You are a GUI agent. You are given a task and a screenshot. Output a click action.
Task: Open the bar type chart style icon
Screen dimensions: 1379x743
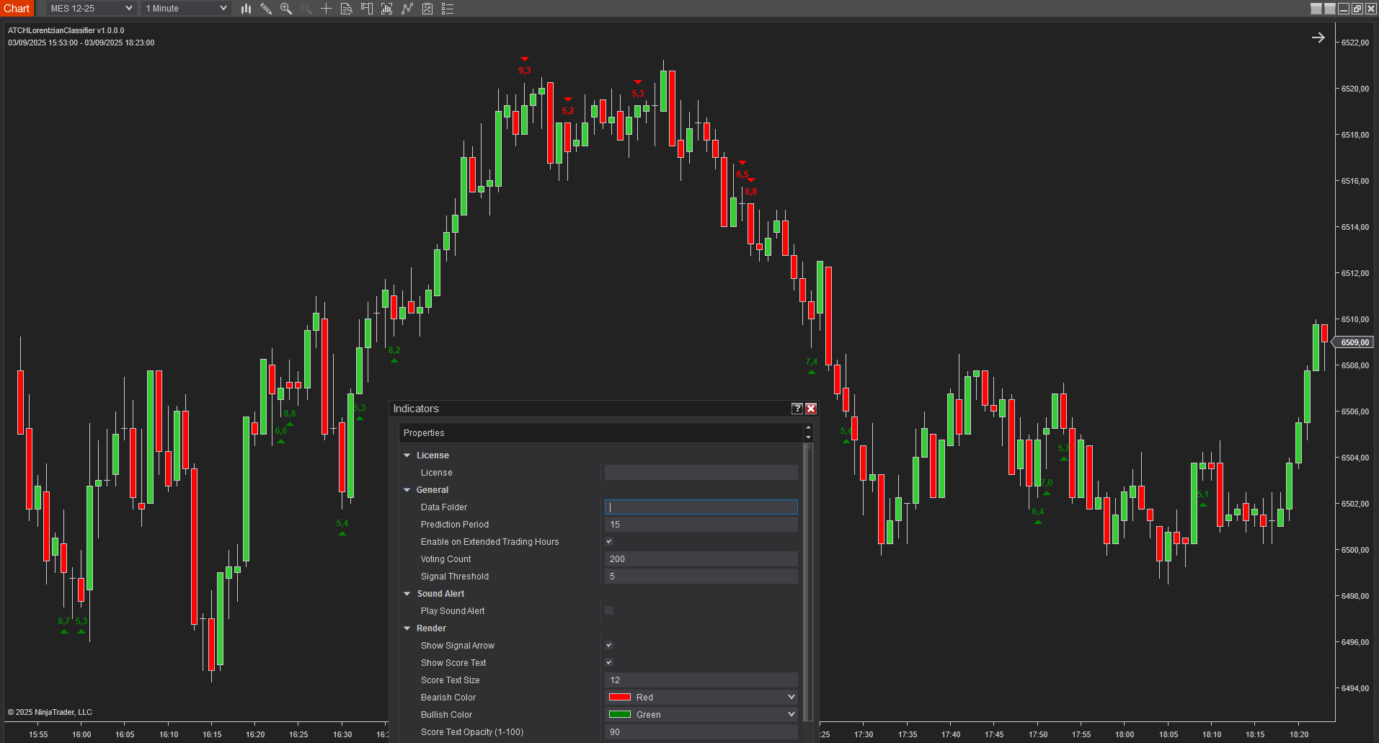tap(246, 9)
